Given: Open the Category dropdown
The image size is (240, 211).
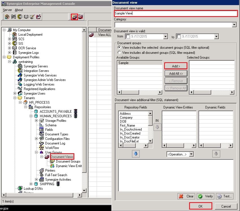Looking at the screenshot, I should point(234,25).
